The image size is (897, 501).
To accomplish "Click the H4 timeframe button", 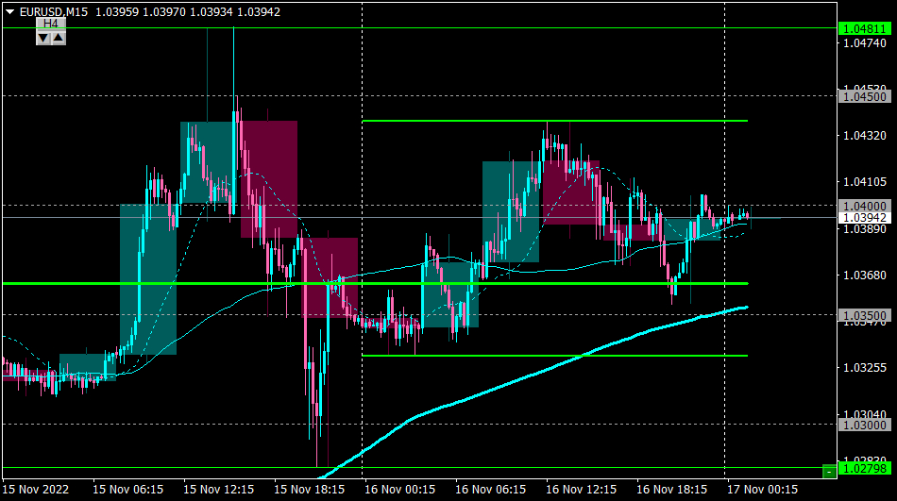I will pyautogui.click(x=51, y=24).
